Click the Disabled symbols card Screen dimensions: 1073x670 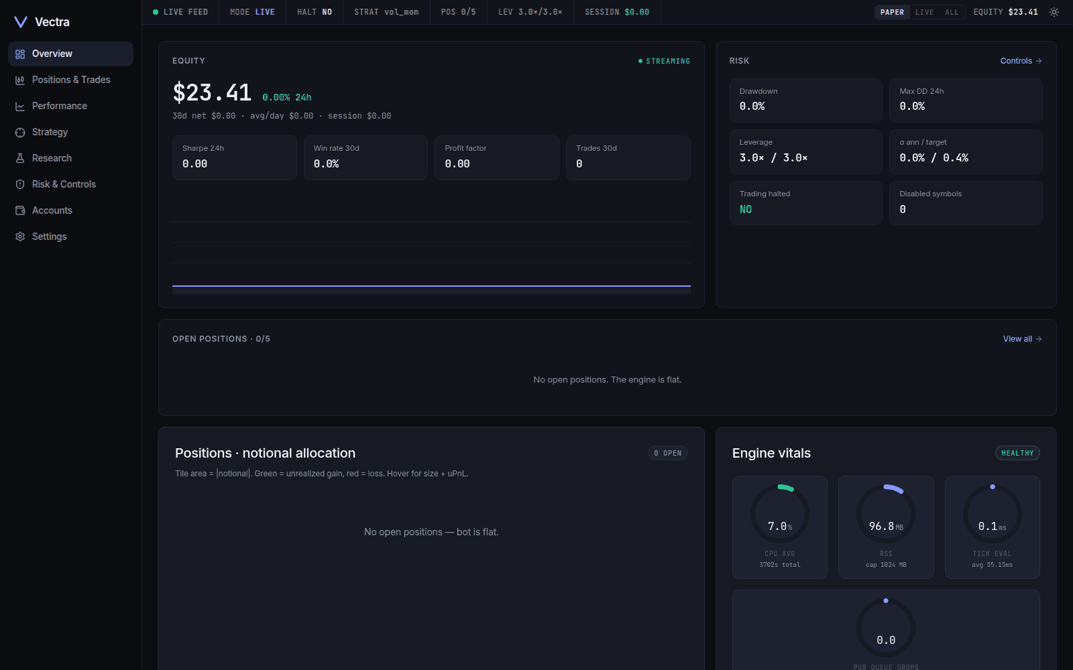(x=966, y=203)
